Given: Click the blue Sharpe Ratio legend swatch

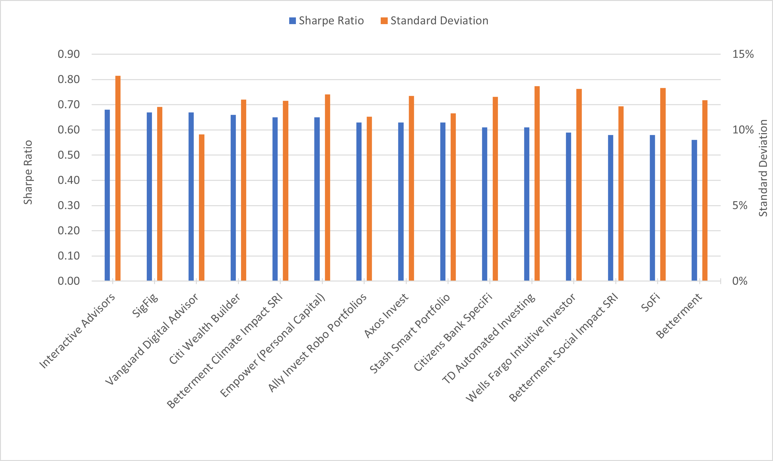Looking at the screenshot, I should pos(292,21).
